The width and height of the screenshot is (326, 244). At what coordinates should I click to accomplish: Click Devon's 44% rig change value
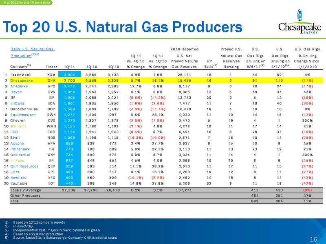point(308,92)
